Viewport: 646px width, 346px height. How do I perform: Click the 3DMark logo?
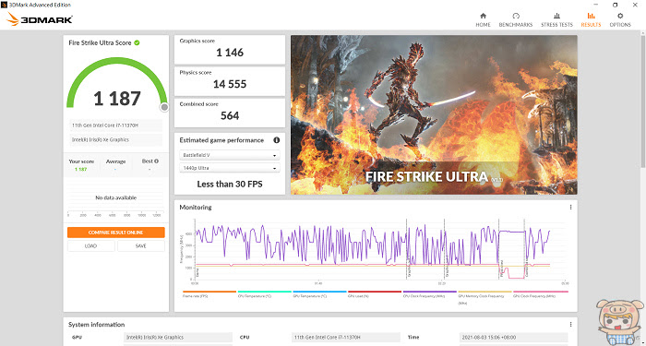[40, 19]
